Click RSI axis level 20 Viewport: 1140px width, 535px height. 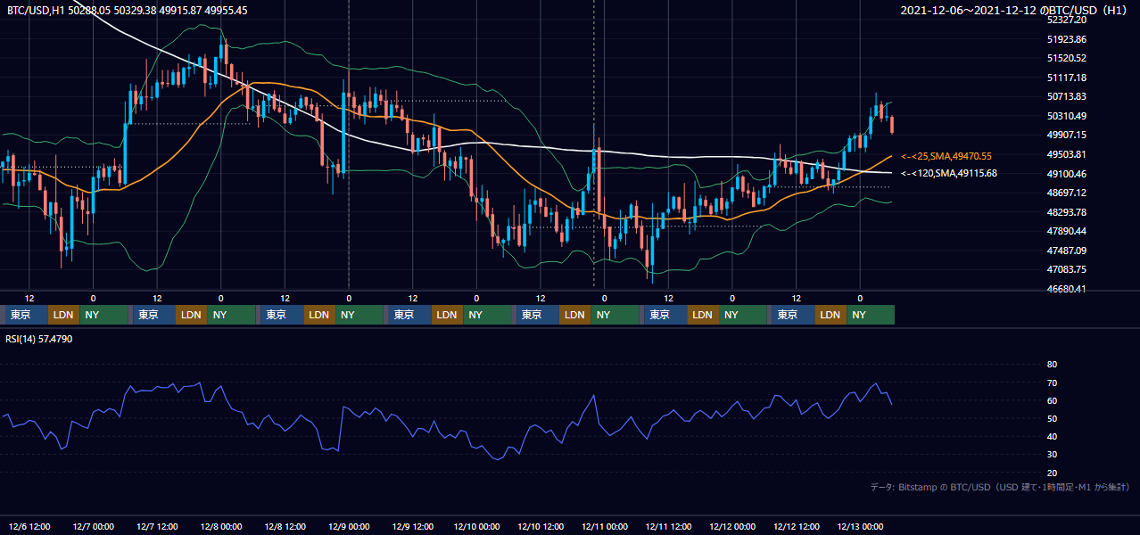point(1052,473)
